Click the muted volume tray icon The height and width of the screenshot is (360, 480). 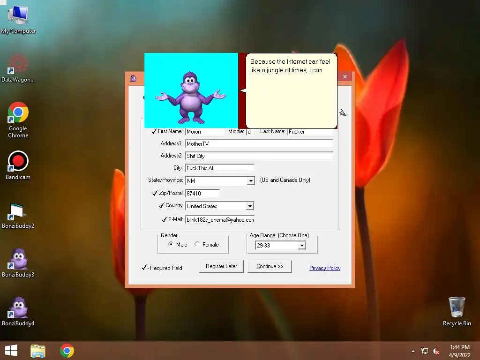point(436,351)
